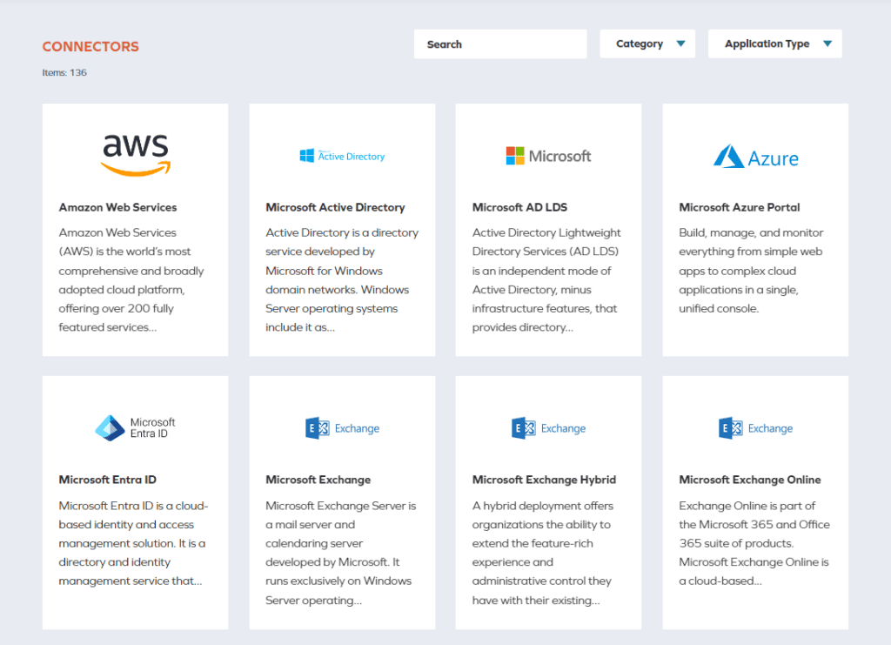Open the Amazon Web Services title link
The width and height of the screenshot is (891, 645).
point(117,207)
